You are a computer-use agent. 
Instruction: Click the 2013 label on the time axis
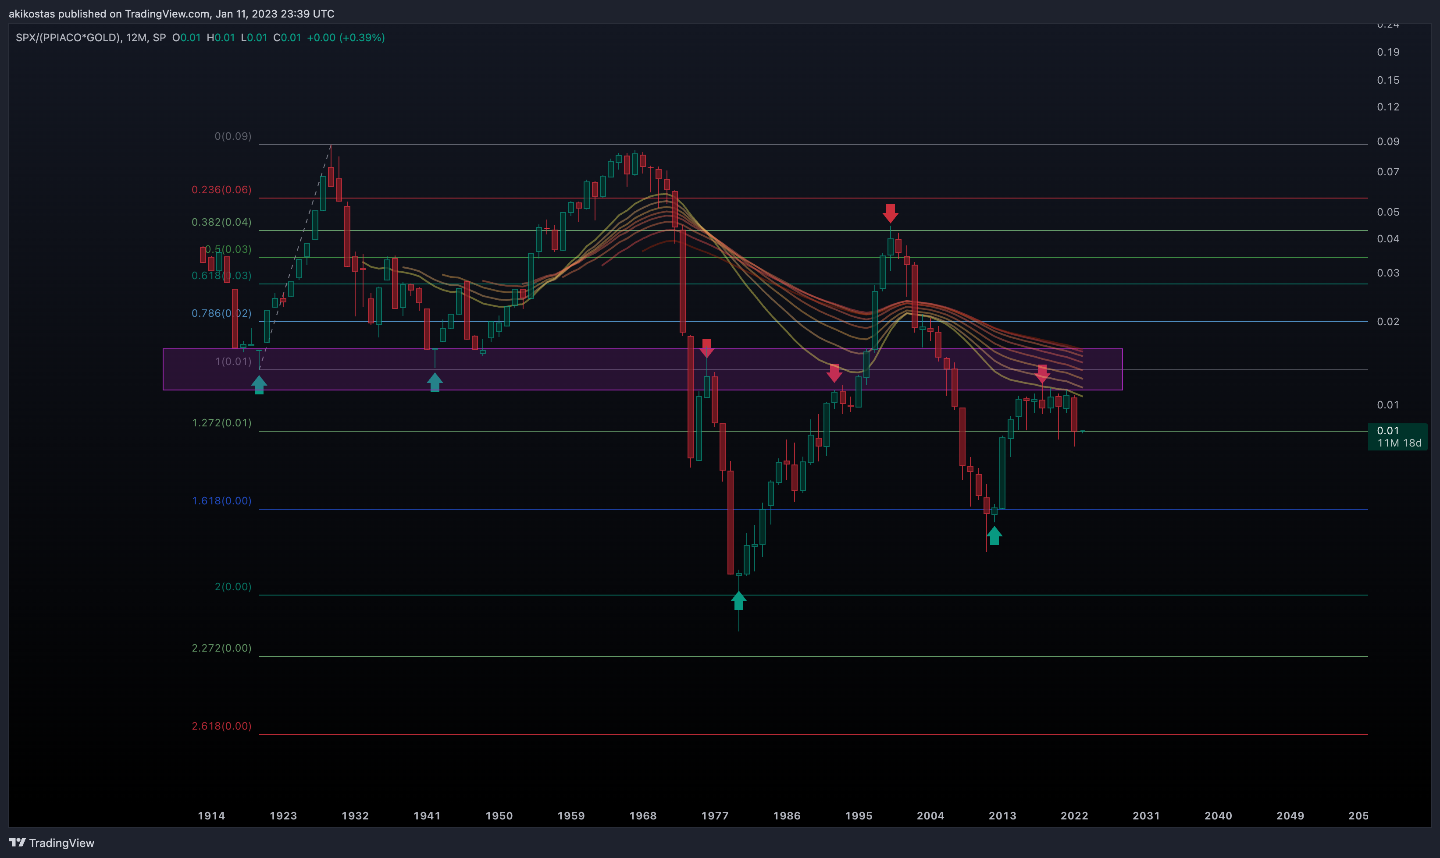[x=1003, y=816]
